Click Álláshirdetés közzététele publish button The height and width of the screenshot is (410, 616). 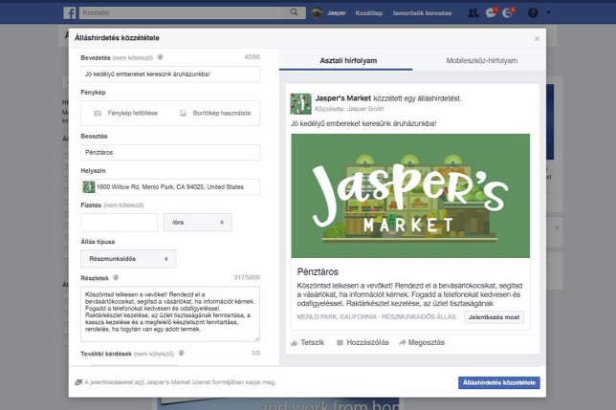tap(499, 382)
